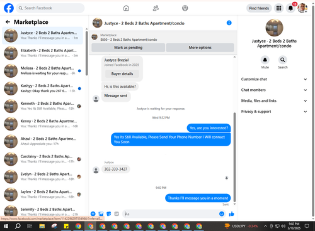Attach a photo using the image icon
The image size is (315, 231).
(x=101, y=213)
